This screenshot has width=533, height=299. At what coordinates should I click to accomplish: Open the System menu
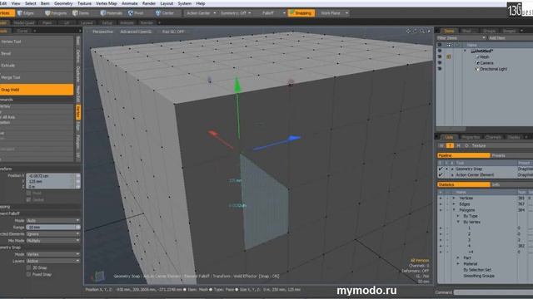click(184, 3)
